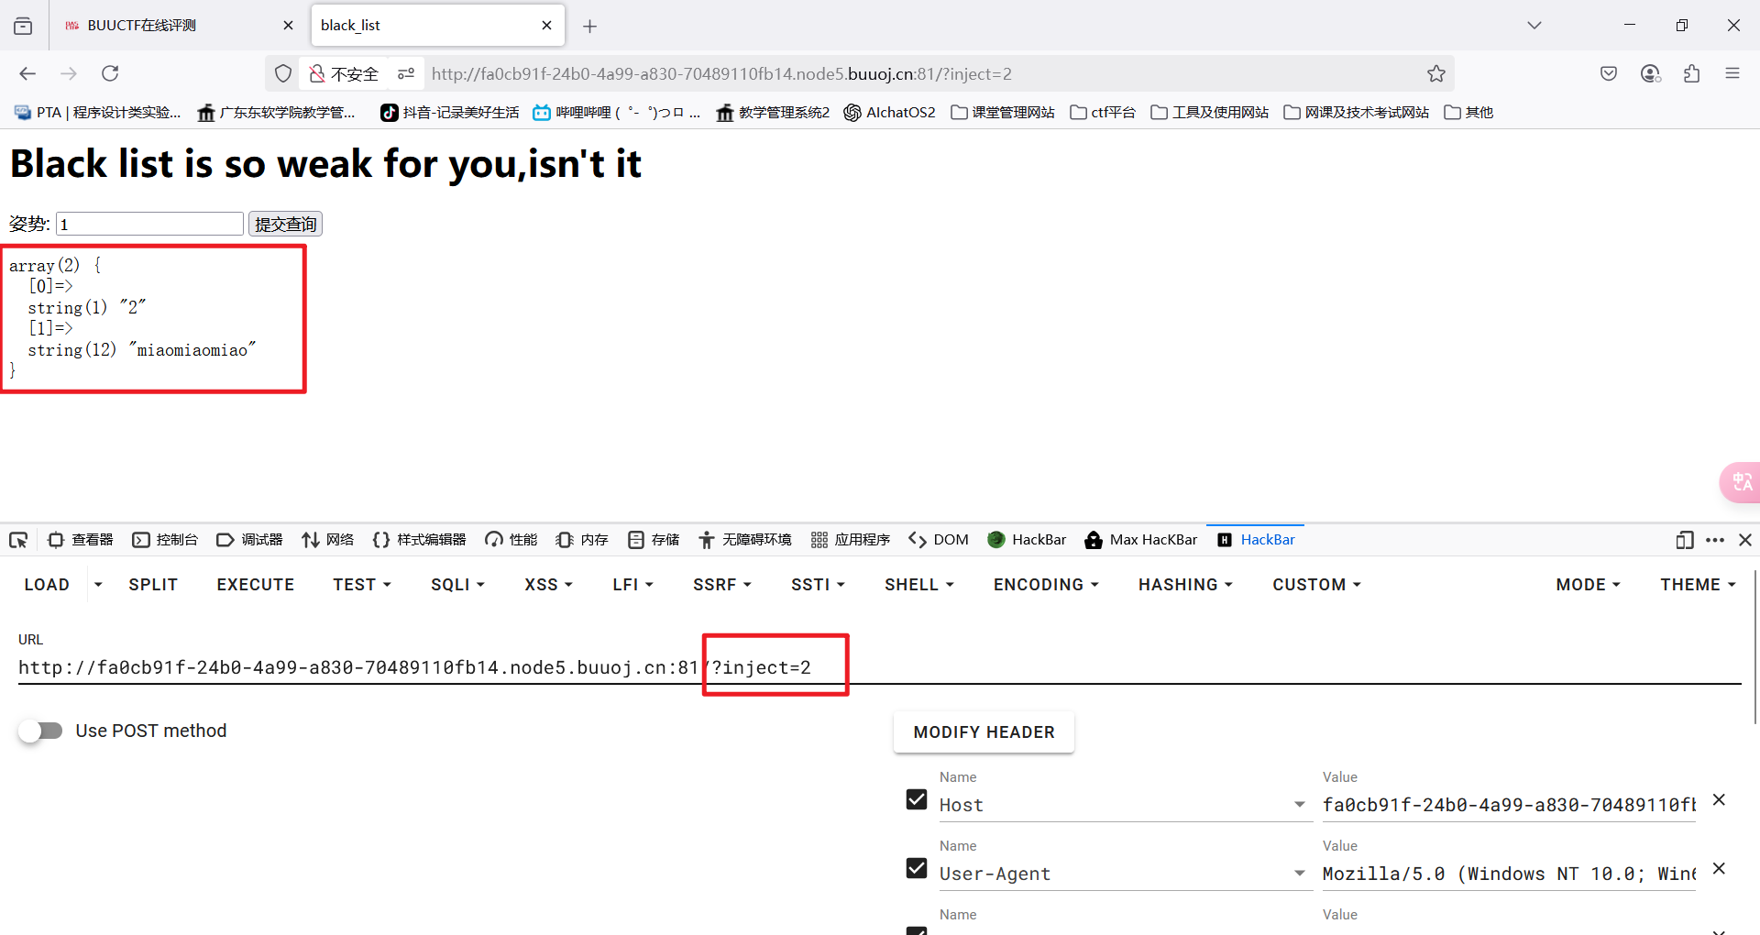Click the 姿势 input field
This screenshot has width=1760, height=935.
[x=148, y=223]
